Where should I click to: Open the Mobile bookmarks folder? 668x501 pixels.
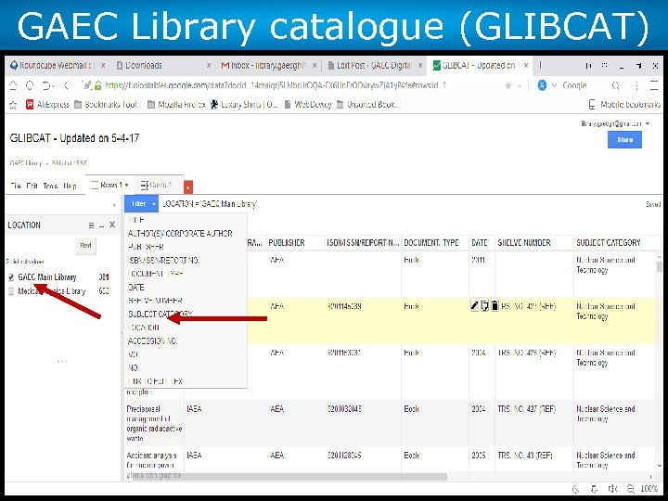[x=624, y=104]
